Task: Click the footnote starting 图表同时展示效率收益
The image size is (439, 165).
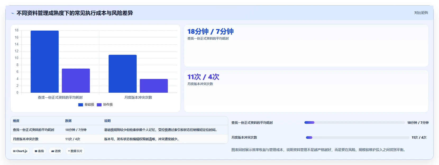Action: [319, 150]
